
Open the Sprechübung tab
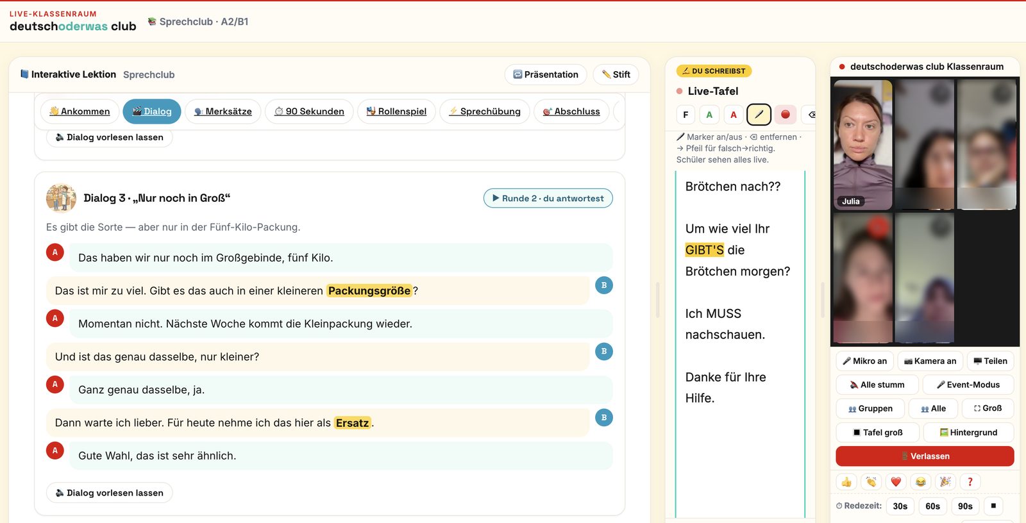click(485, 112)
